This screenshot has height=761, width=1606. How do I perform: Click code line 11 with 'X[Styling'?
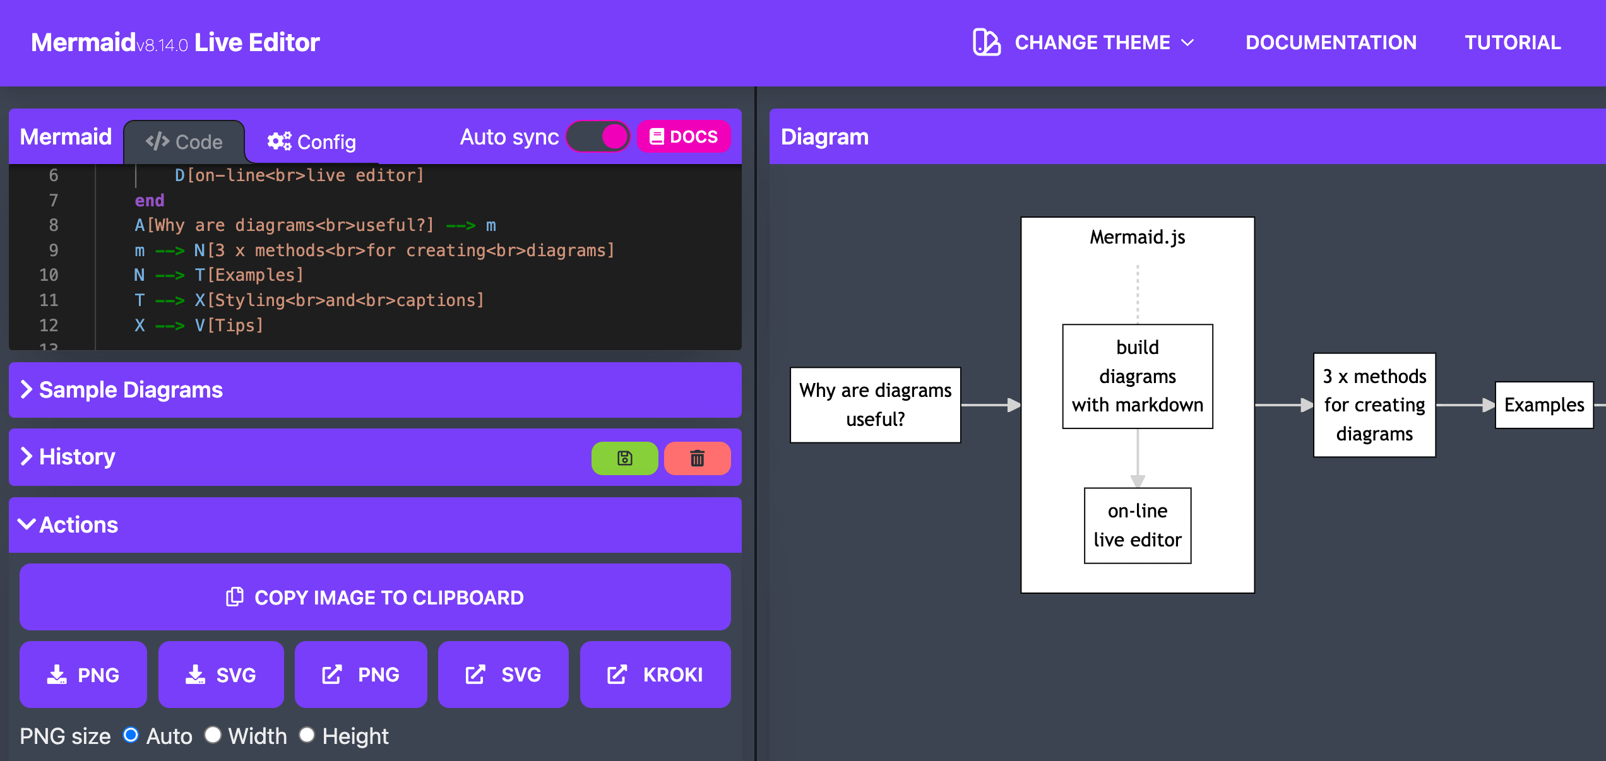point(309,300)
